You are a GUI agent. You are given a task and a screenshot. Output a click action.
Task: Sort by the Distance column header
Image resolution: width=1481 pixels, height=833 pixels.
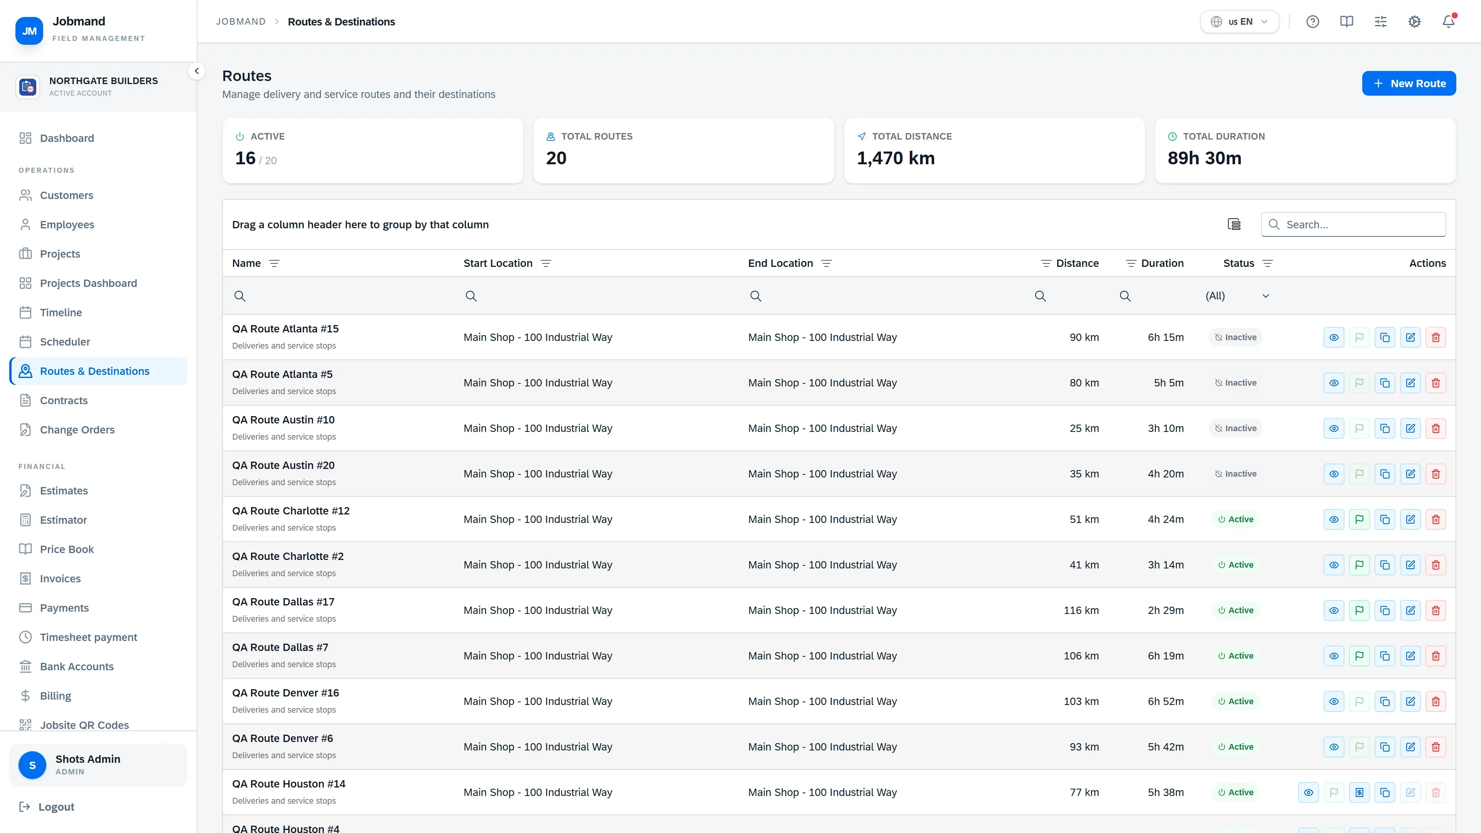coord(1077,263)
